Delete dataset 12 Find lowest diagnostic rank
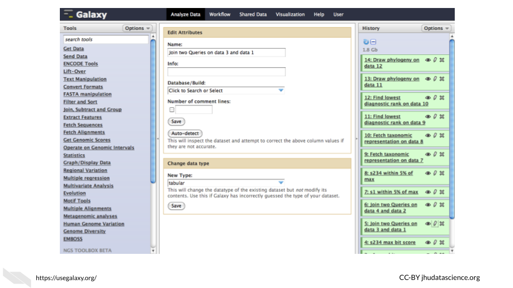 [442, 98]
